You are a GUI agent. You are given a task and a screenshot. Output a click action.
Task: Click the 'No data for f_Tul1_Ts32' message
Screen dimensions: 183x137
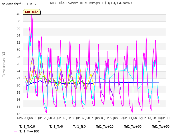[19, 4]
